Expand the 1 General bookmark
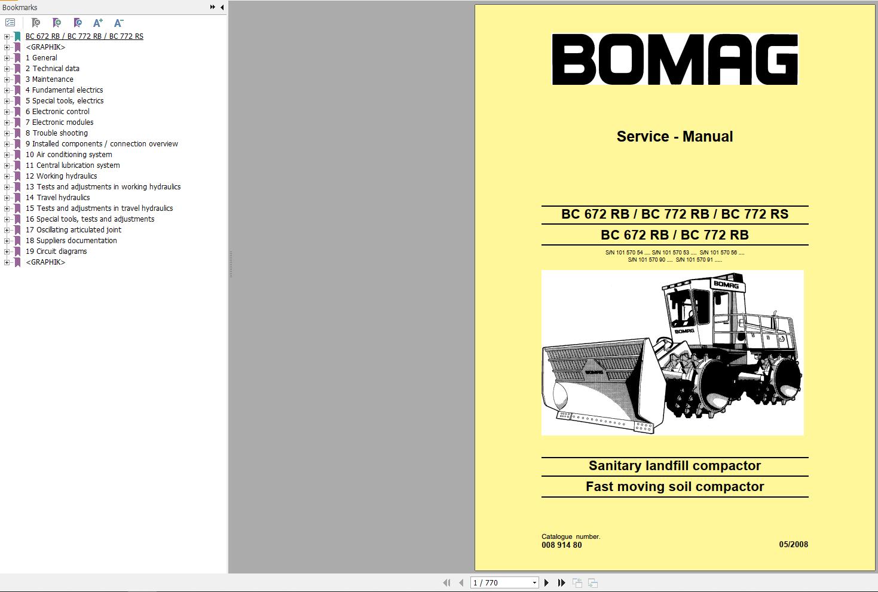This screenshot has height=592, width=878. click(x=7, y=58)
